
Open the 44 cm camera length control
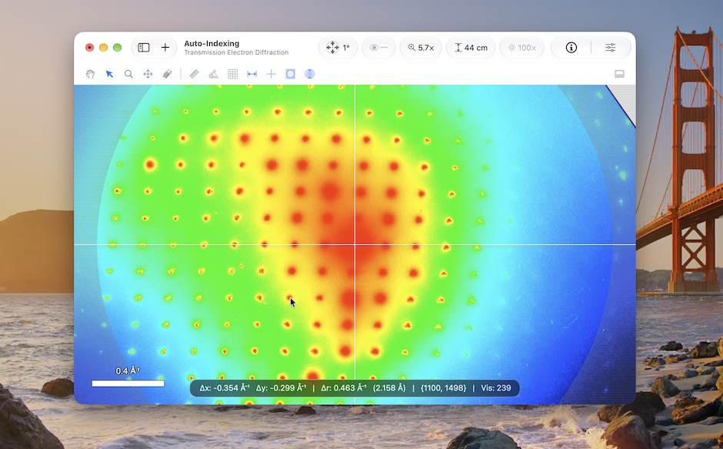pyautogui.click(x=471, y=48)
